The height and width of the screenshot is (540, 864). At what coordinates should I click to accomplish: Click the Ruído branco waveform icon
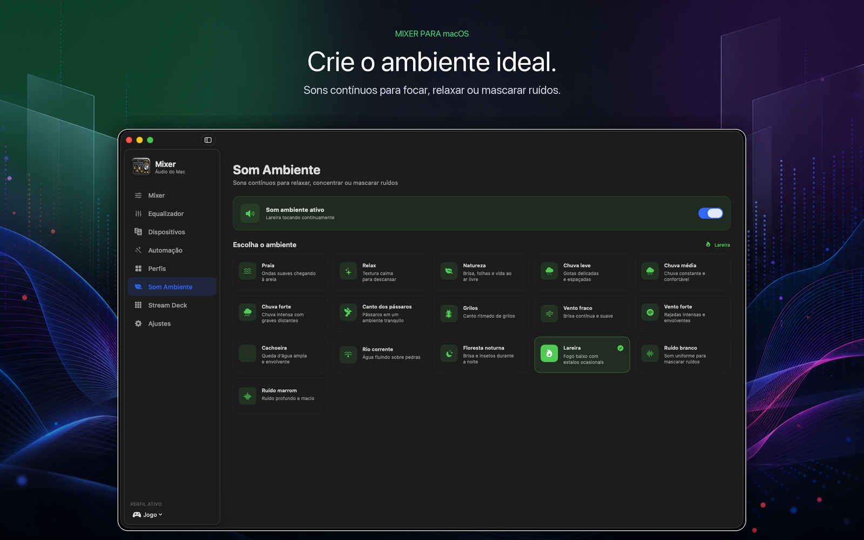coord(650,354)
